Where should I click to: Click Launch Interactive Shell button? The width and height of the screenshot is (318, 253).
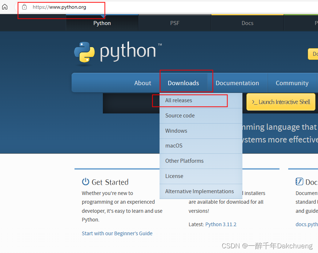point(281,102)
